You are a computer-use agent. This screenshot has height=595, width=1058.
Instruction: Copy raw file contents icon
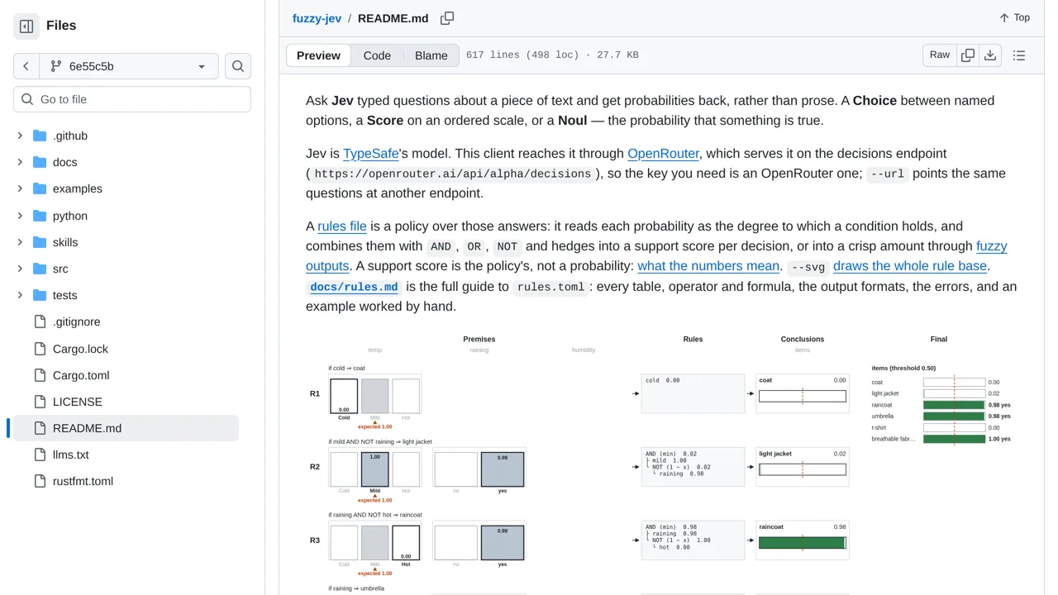[x=968, y=55]
